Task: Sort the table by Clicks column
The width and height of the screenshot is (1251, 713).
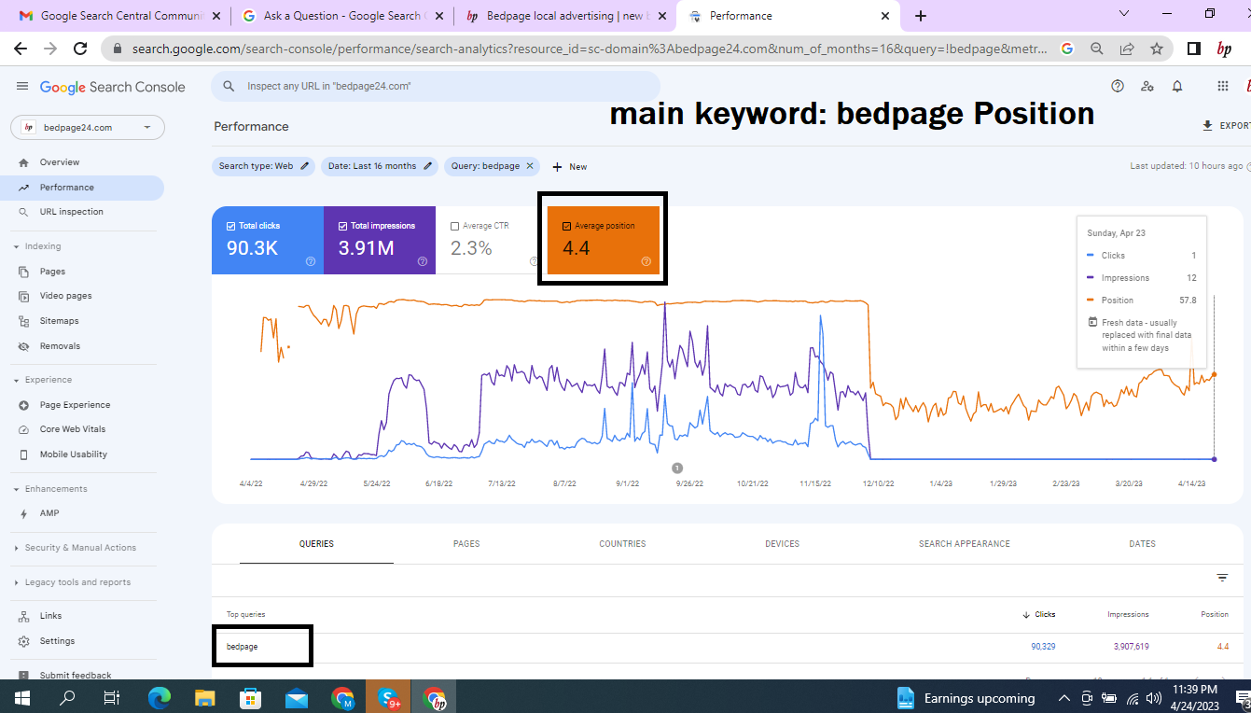Action: click(1039, 614)
